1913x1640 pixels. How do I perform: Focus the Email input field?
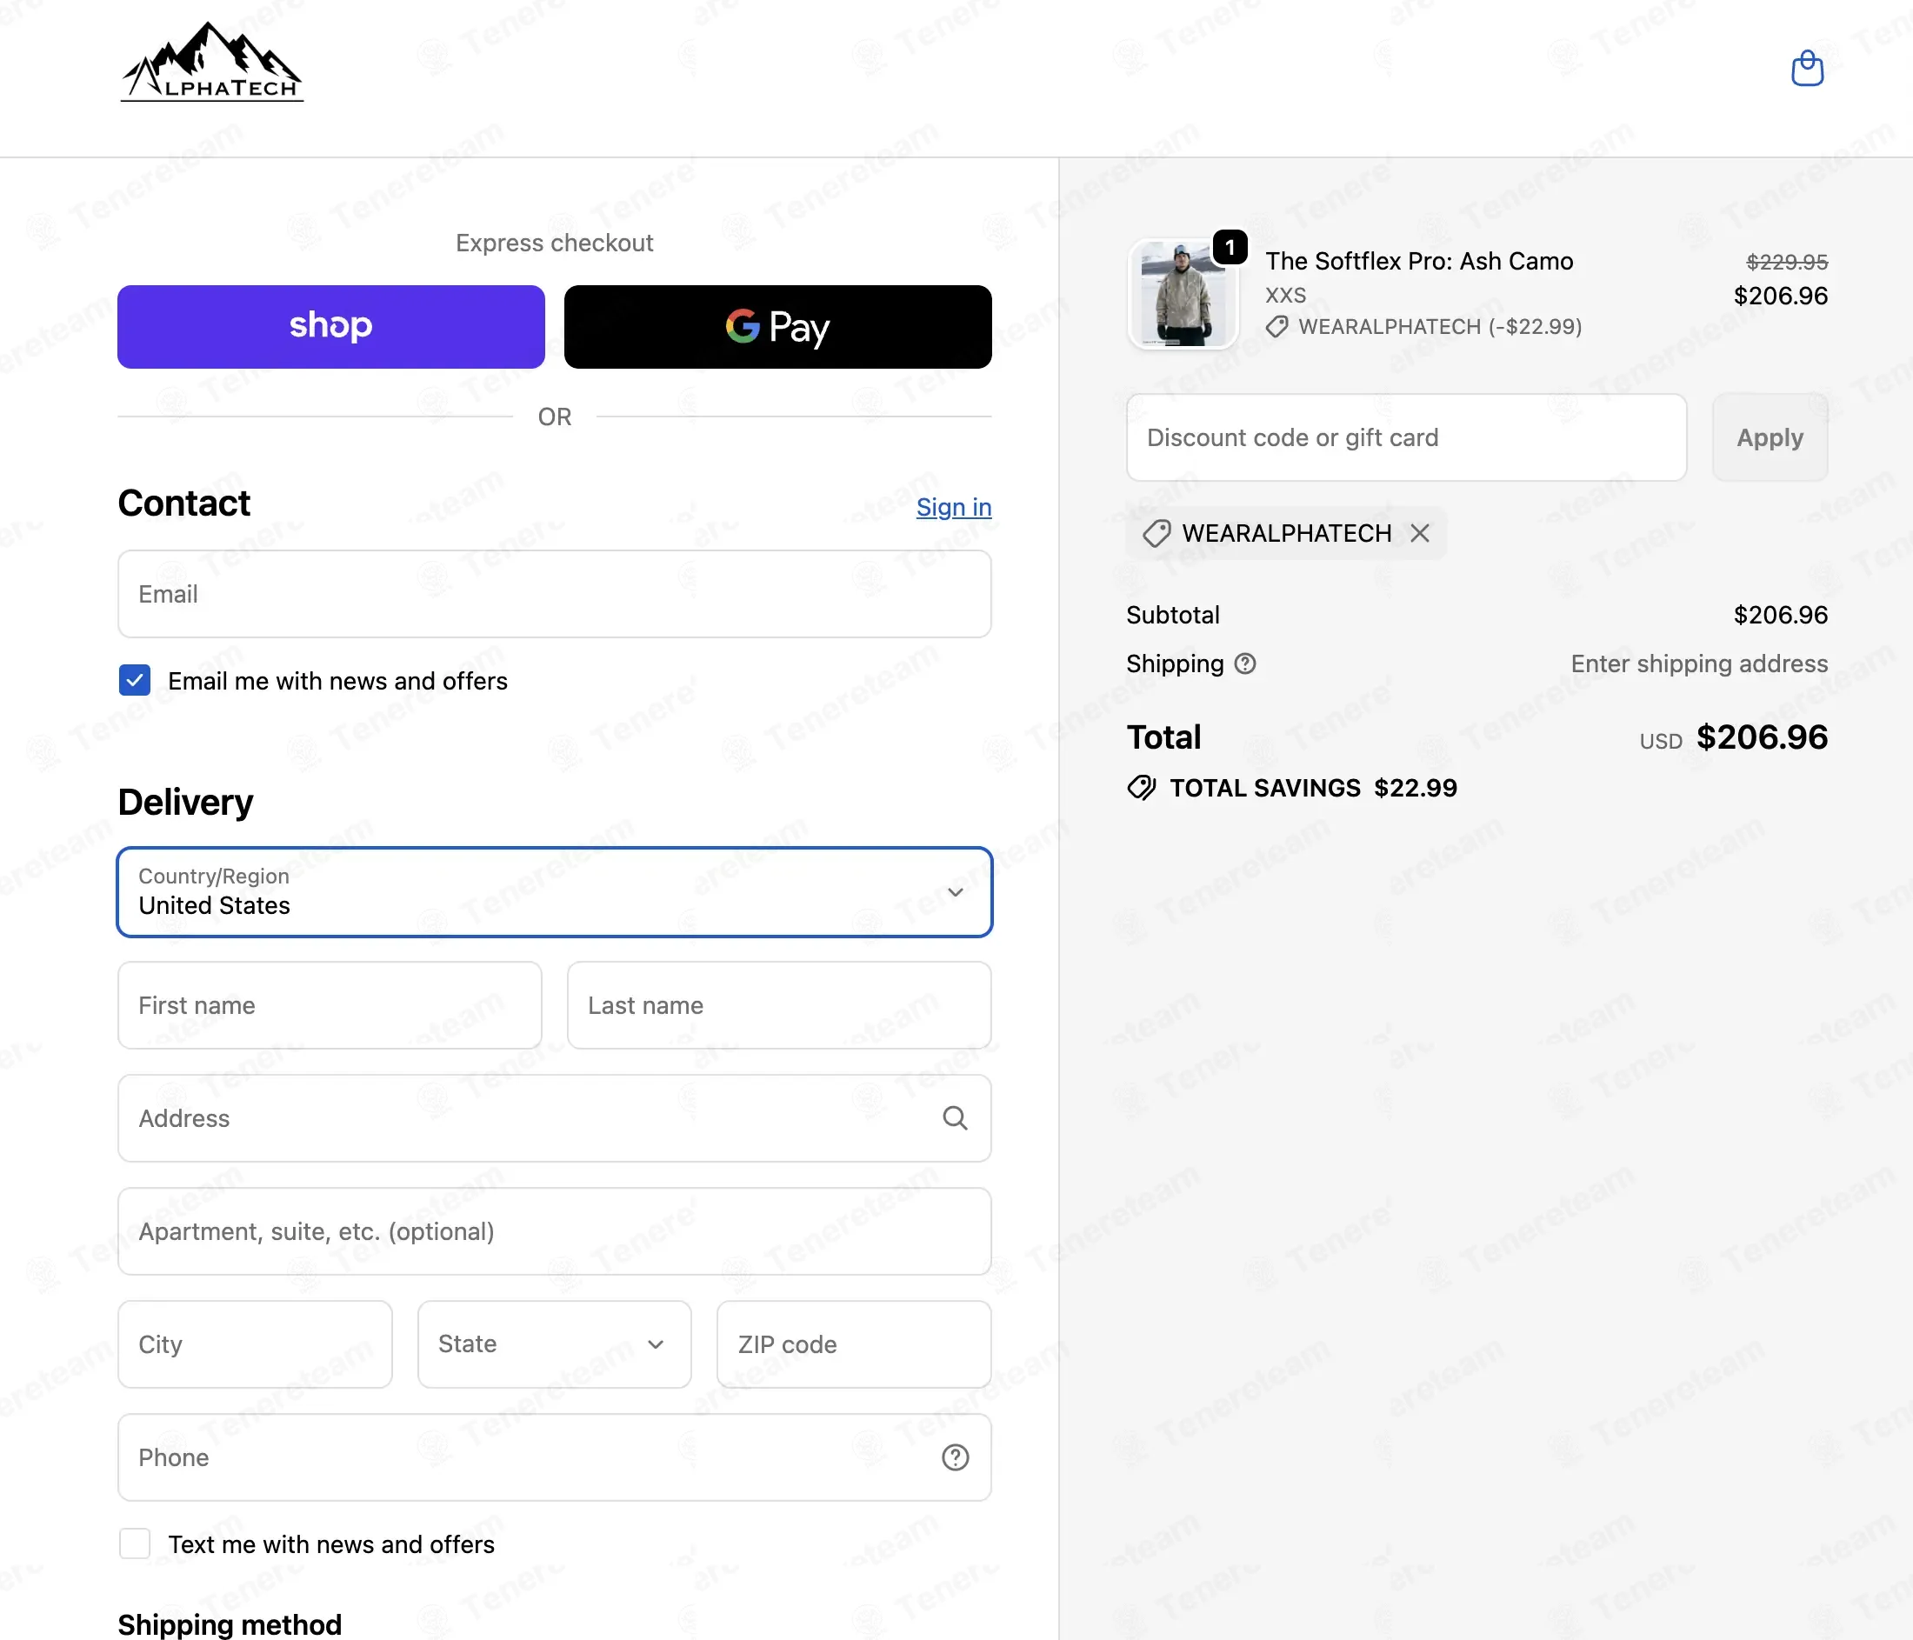pos(554,594)
